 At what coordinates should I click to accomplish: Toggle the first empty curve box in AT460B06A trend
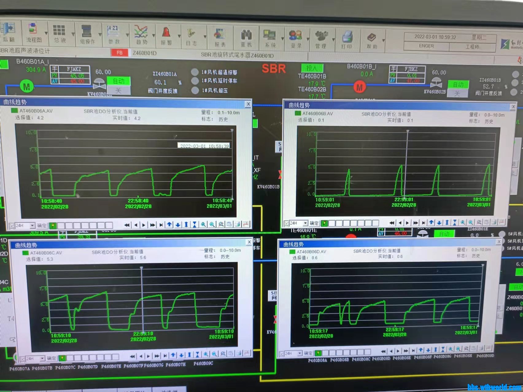(61, 226)
